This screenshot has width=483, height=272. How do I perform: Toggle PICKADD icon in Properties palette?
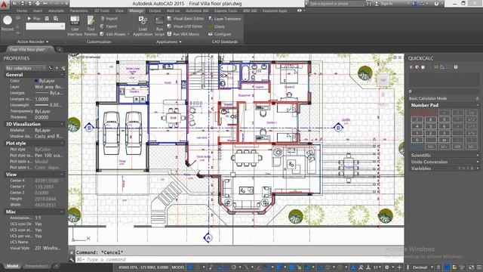pyautogui.click(x=51, y=68)
